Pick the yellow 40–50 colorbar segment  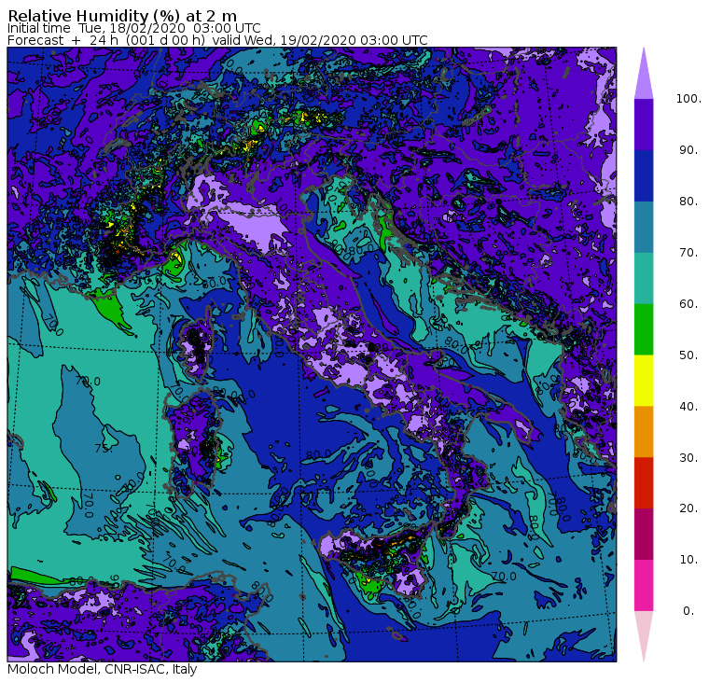(x=644, y=381)
